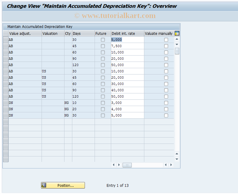The image size is (238, 194).
Task: Click the Debit int. rate column header
Action: point(127,33)
